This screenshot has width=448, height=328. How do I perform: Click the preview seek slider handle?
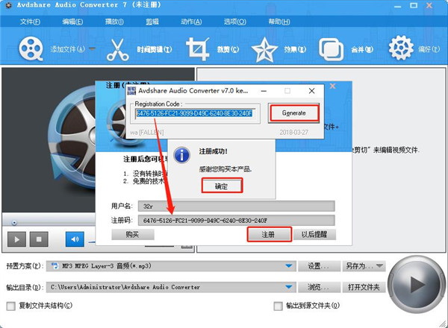pos(14,222)
